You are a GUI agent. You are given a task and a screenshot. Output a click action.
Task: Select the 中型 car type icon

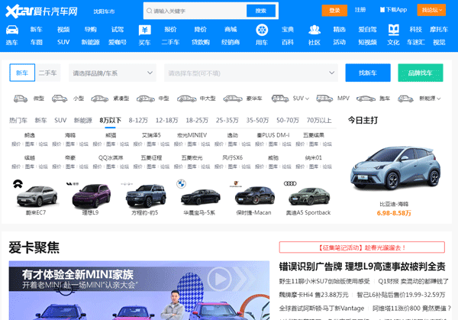(146, 99)
